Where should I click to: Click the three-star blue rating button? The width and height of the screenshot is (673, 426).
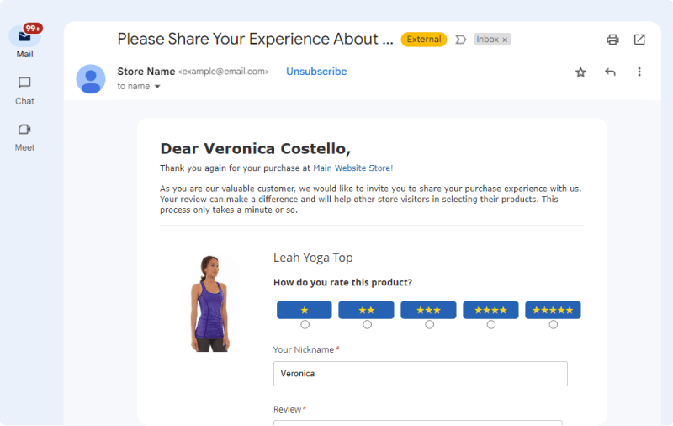pyautogui.click(x=428, y=310)
